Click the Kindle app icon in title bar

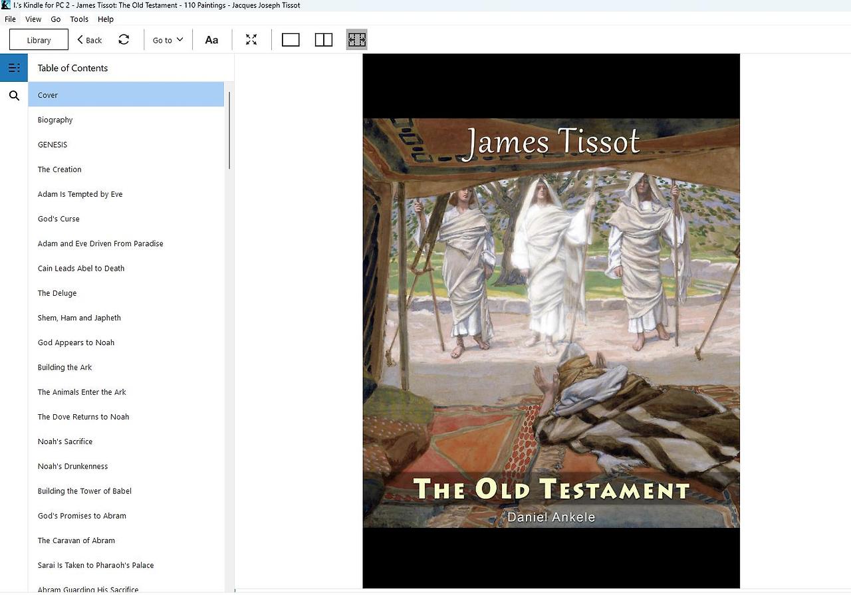[x=6, y=5]
